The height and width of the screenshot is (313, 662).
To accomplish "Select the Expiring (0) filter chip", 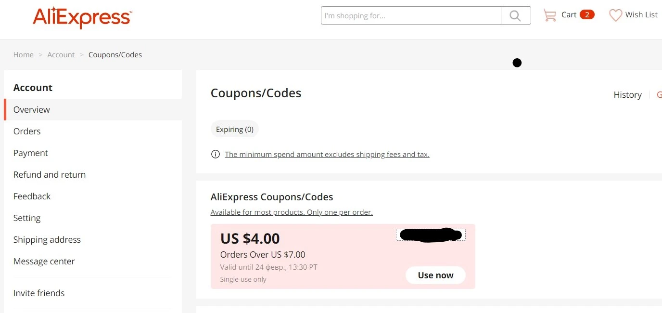I will (x=235, y=129).
